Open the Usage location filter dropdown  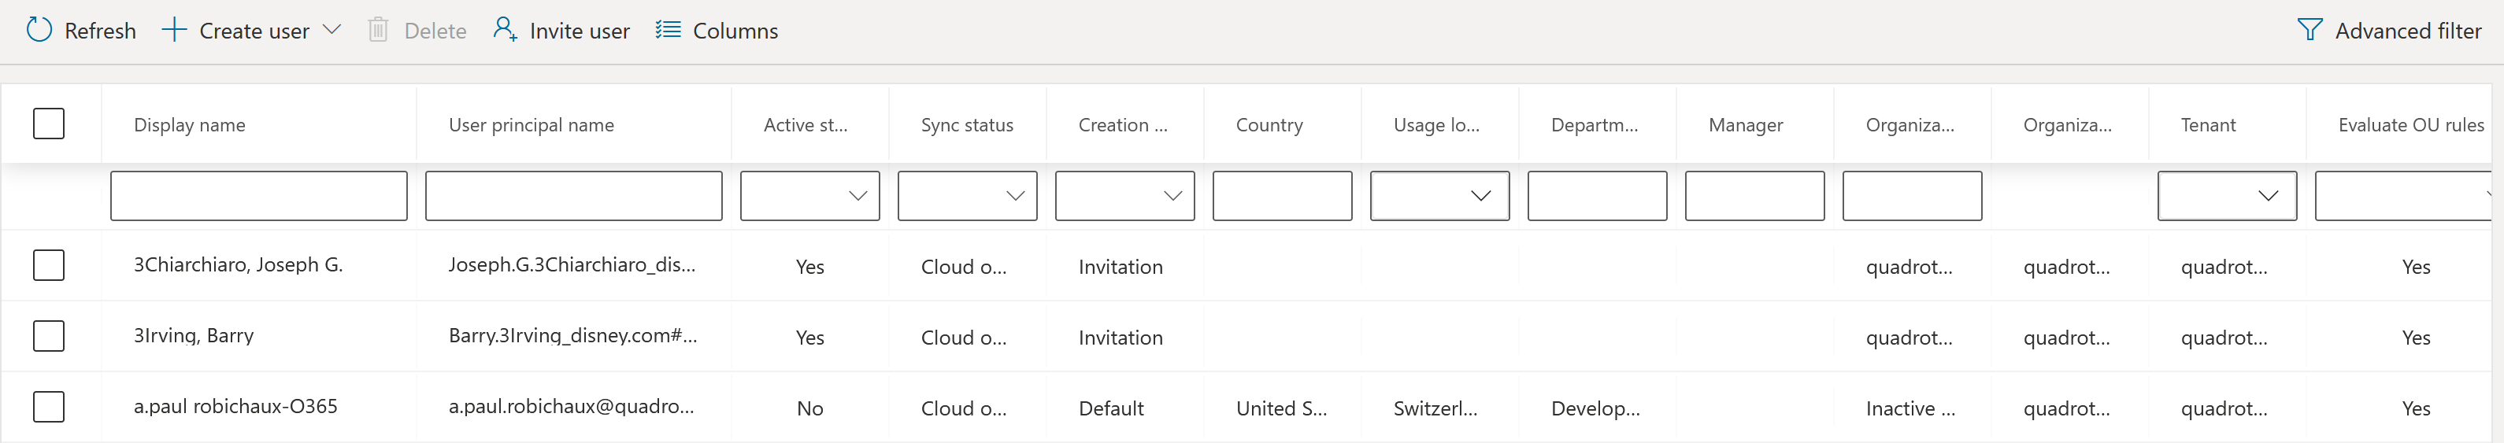pyautogui.click(x=1439, y=196)
